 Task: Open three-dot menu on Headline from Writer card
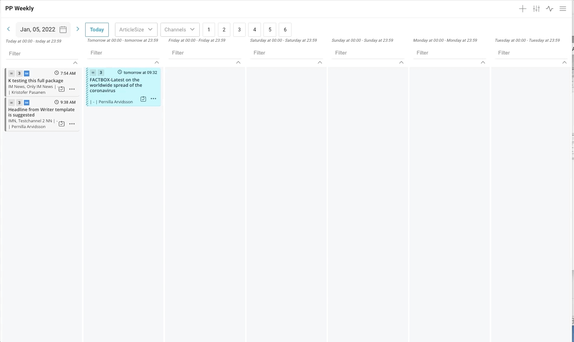pos(72,124)
